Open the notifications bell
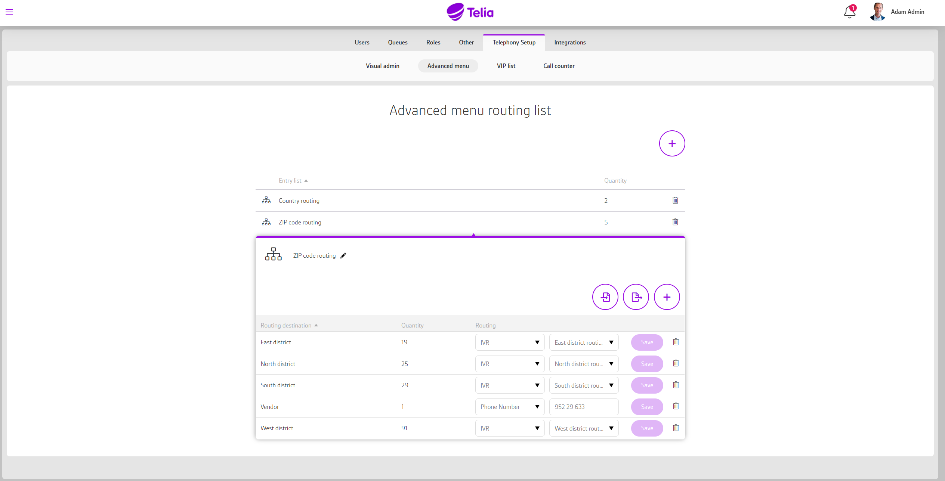This screenshot has width=945, height=481. 849,12
